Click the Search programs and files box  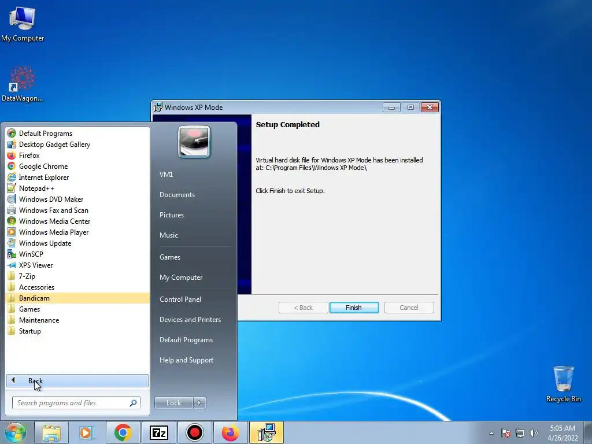[x=76, y=403]
